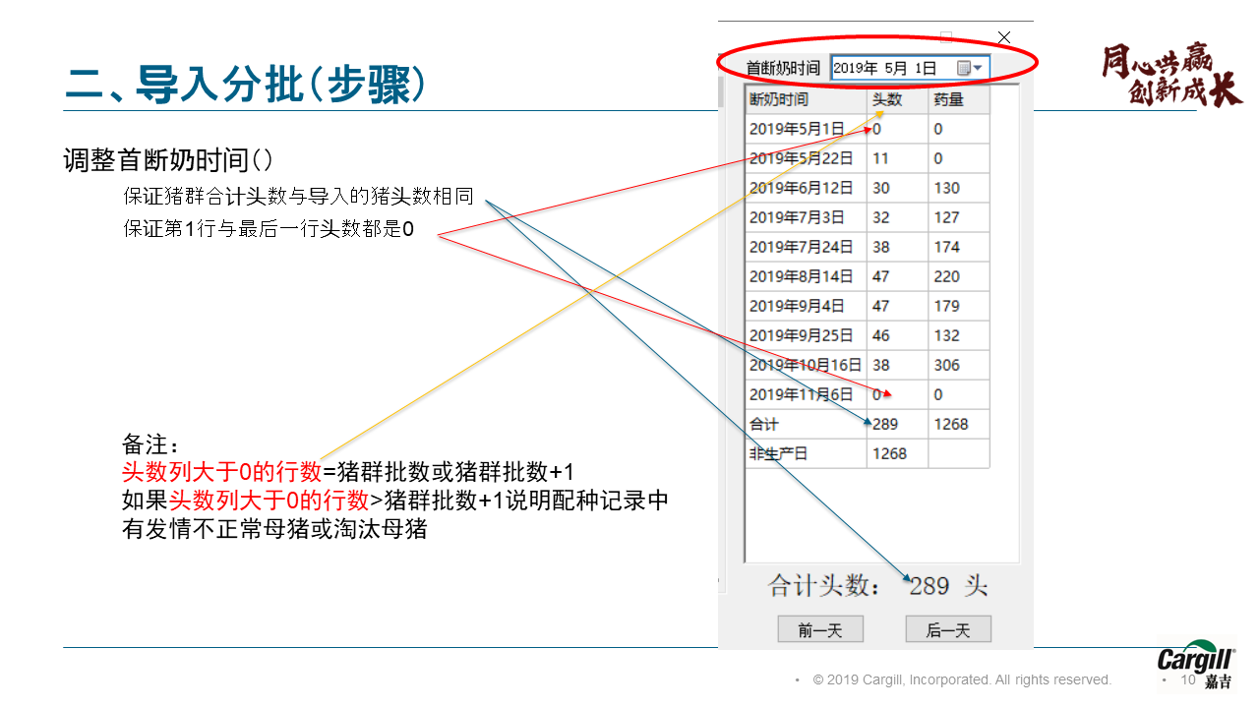Viewport: 1259px width, 708px height.
Task: Close the weaning date dialog window
Action: click(x=1004, y=37)
